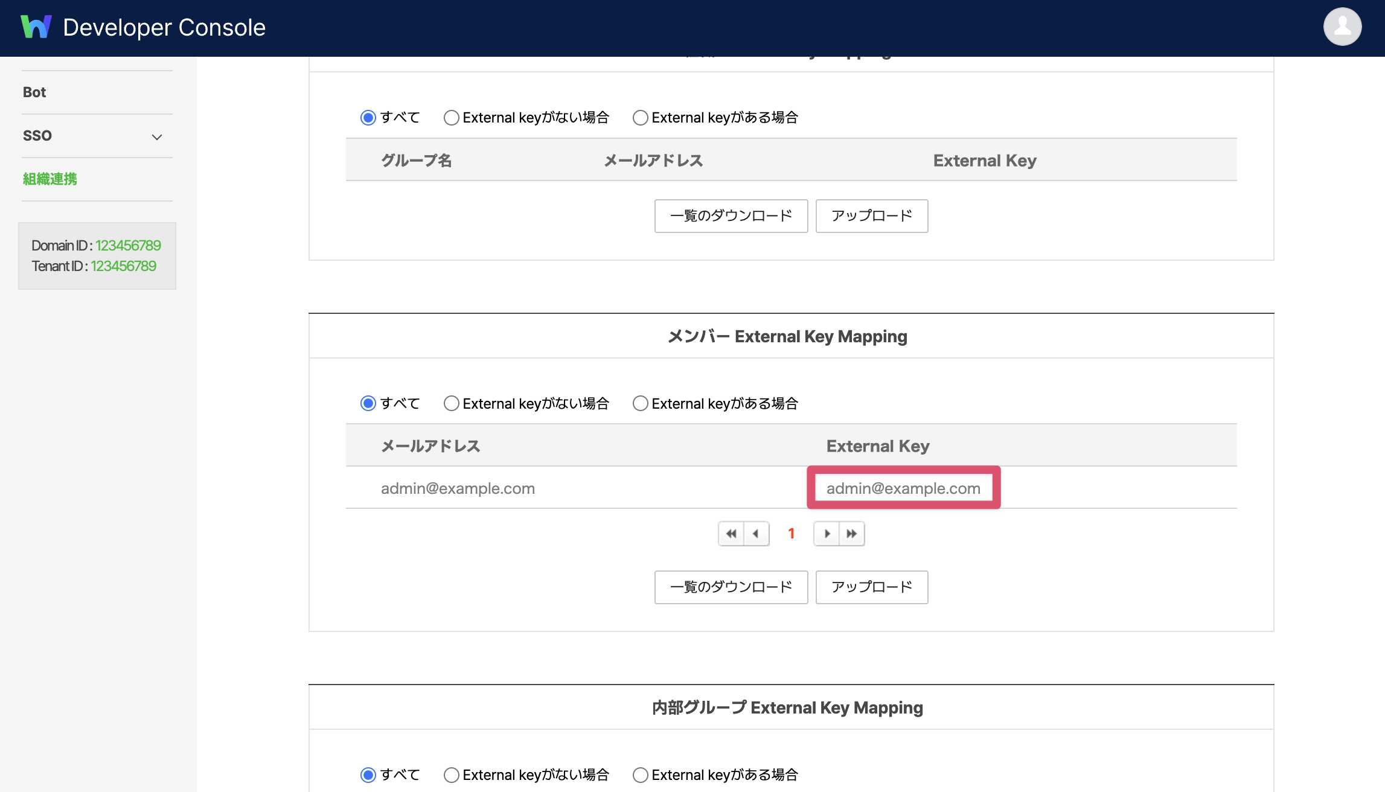Click the External Key value admin@example.com
This screenshot has height=792, width=1385.
click(x=903, y=488)
